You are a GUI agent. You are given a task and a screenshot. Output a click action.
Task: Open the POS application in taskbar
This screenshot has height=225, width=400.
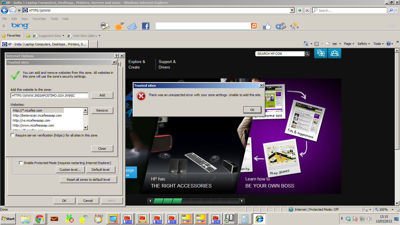tap(128, 219)
